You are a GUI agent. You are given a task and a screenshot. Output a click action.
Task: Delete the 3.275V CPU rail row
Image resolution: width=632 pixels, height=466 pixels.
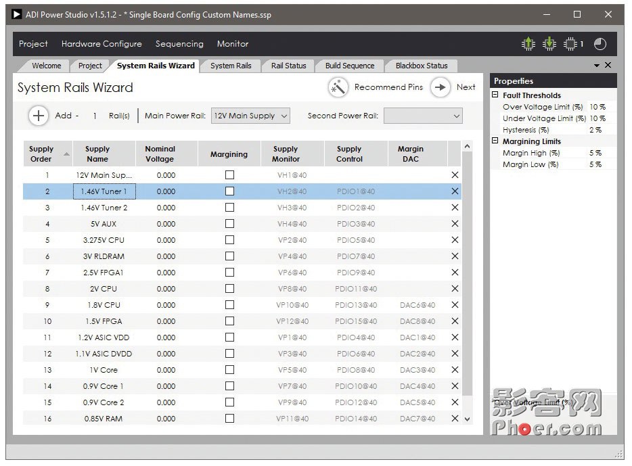(455, 239)
